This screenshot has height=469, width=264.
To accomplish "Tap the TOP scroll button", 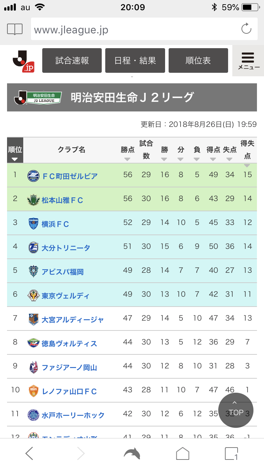I will pos(236,410).
